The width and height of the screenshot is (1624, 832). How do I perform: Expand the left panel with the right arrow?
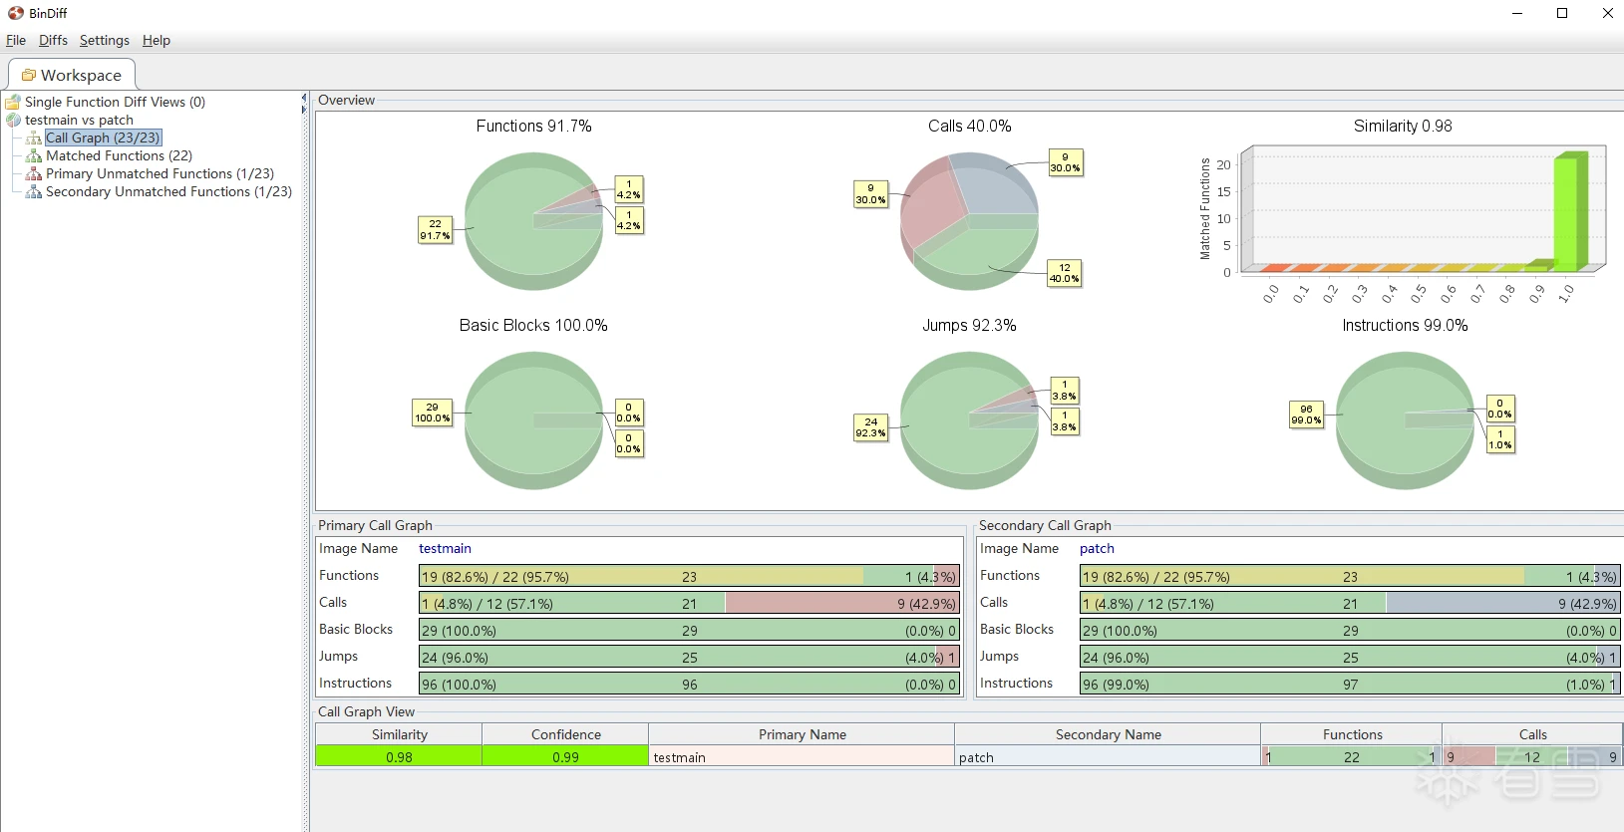pos(303,109)
